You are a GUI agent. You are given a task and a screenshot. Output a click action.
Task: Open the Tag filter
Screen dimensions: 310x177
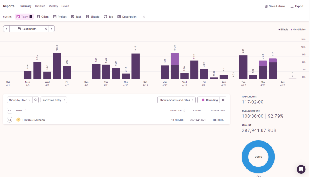pyautogui.click(x=108, y=17)
